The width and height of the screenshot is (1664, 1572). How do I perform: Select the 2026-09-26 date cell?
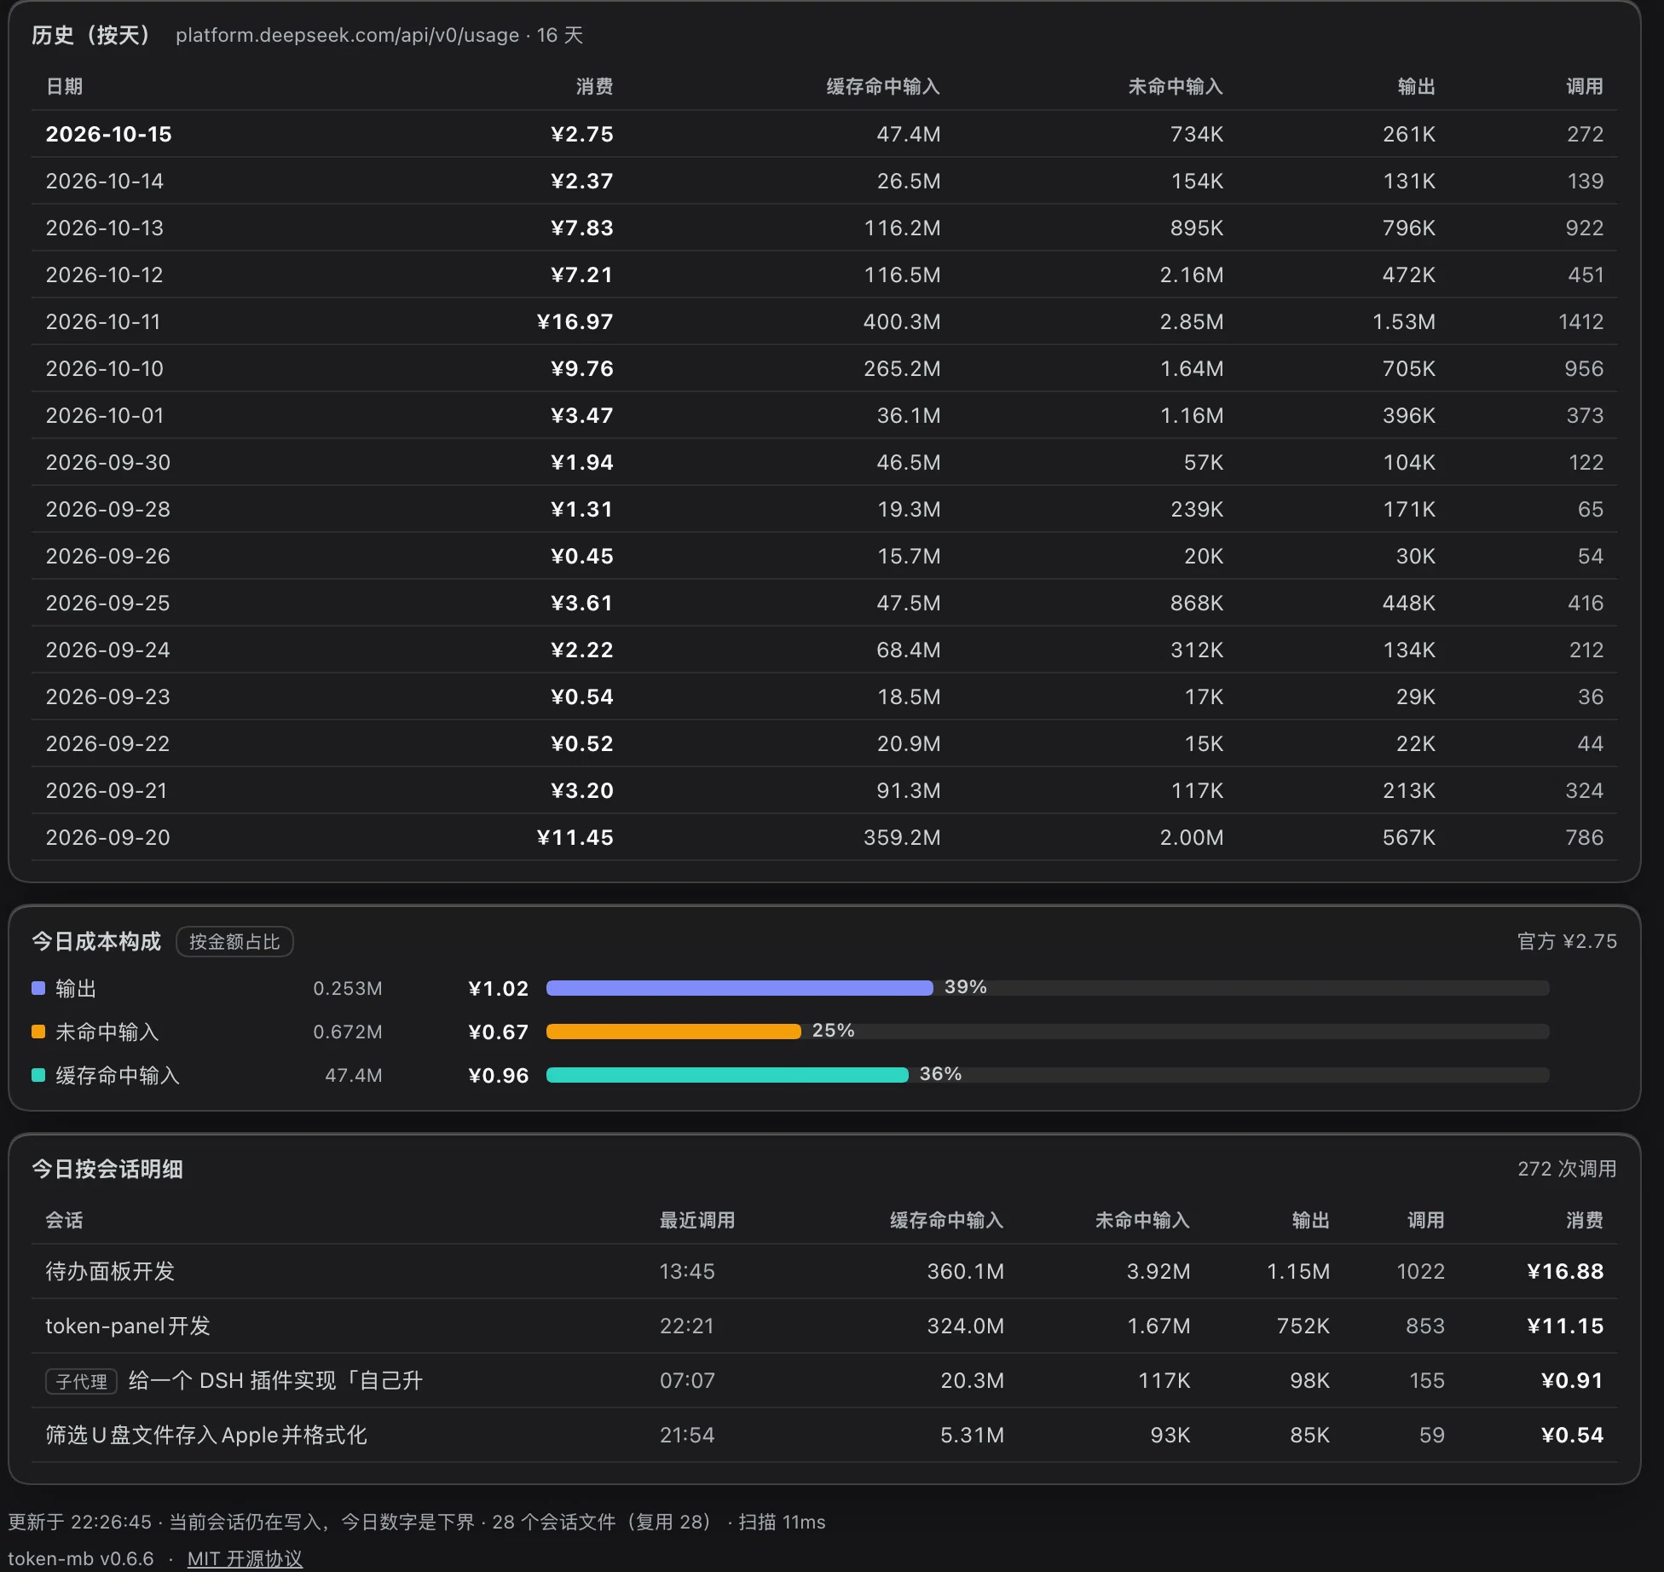[x=108, y=556]
